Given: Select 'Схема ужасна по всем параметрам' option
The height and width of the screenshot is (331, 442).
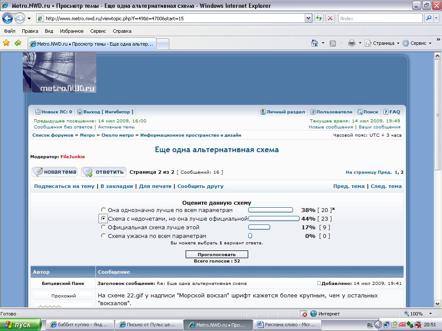Looking at the screenshot, I should tap(103, 236).
